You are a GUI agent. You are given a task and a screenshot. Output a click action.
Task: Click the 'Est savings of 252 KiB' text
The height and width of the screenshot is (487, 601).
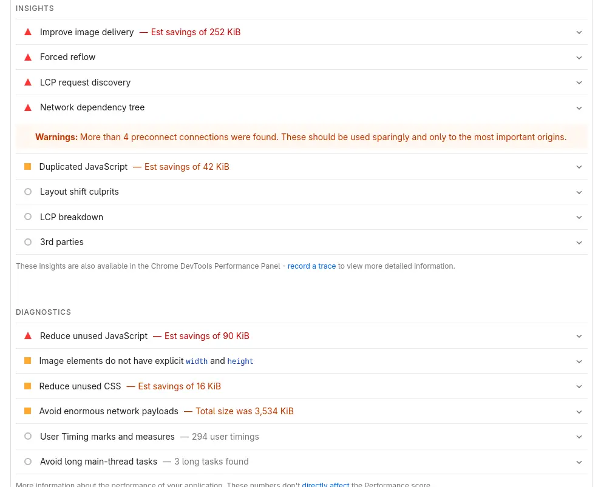(195, 32)
